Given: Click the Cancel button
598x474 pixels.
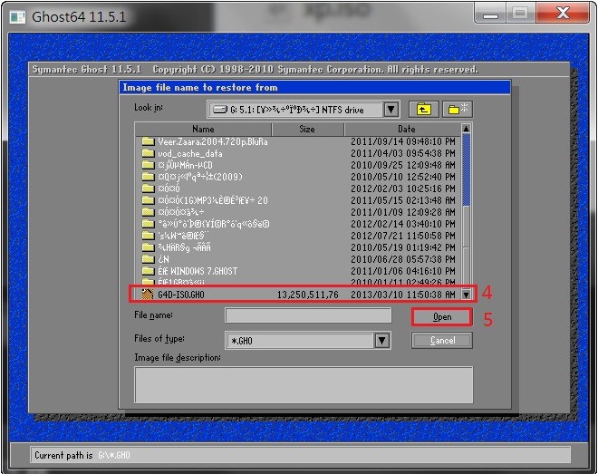Looking at the screenshot, I should [442, 340].
